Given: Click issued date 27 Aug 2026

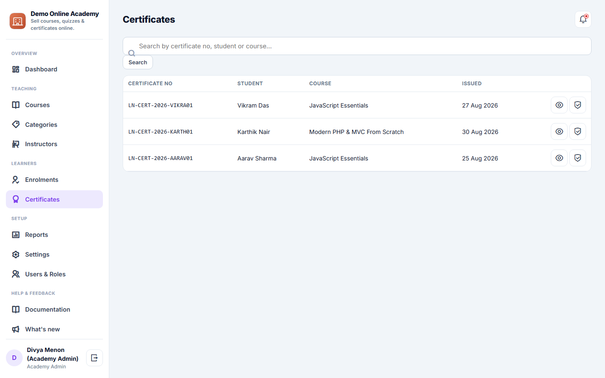Looking at the screenshot, I should coord(480,105).
